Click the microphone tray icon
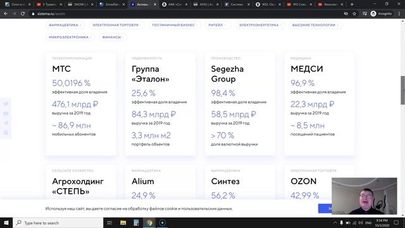This screenshot has width=405, height=228. (341, 222)
